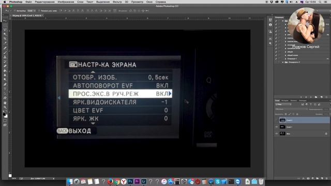Switch to the История tab

285,101
